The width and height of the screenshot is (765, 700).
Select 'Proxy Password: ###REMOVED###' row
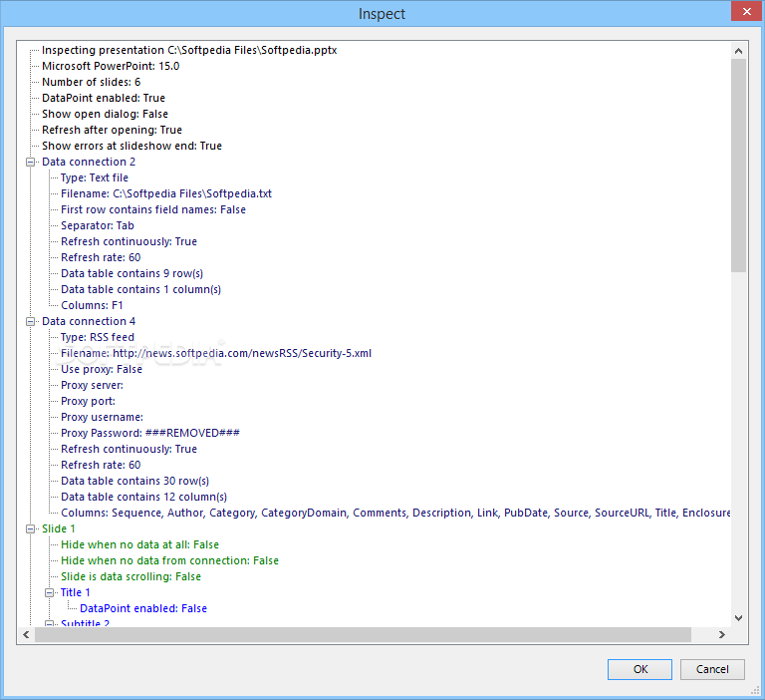(x=150, y=434)
